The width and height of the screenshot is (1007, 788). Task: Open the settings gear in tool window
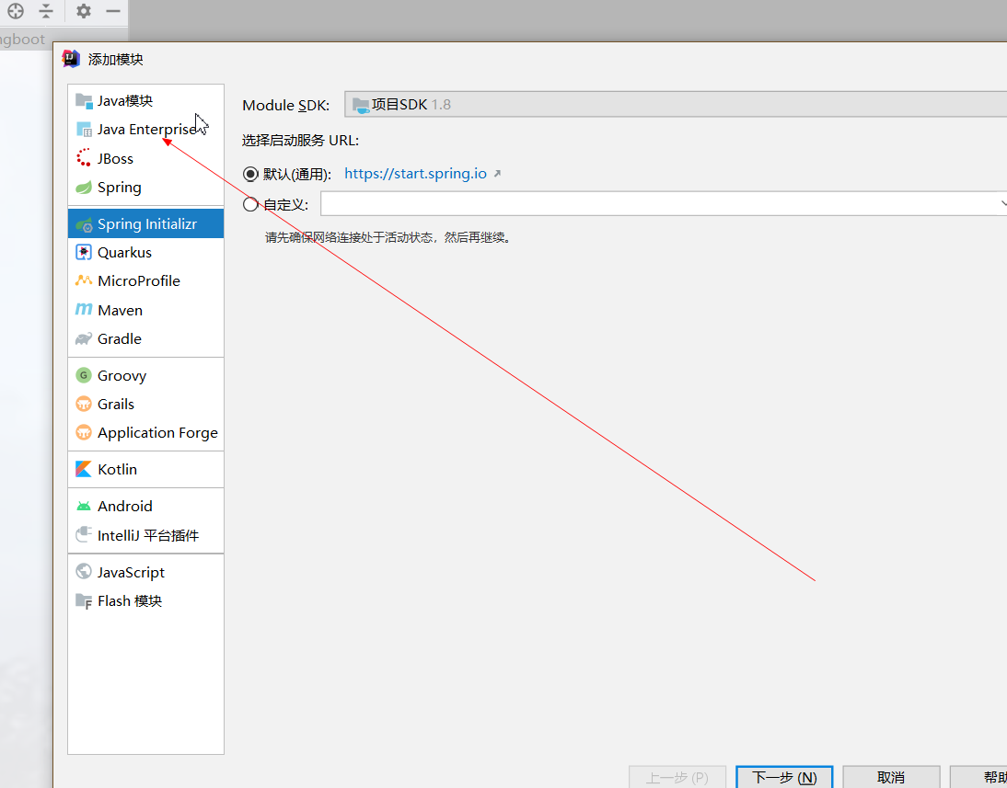tap(84, 11)
